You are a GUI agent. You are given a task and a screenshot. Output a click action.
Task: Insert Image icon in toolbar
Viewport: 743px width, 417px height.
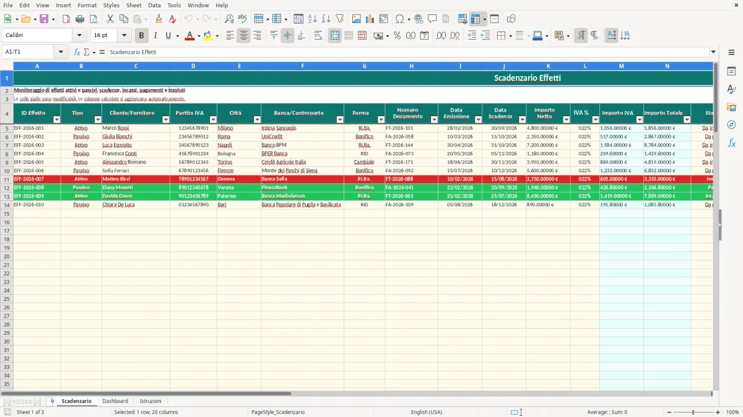pos(357,19)
